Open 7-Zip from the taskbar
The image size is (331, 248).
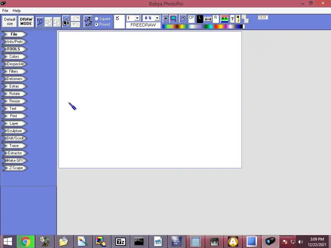(x=120, y=242)
